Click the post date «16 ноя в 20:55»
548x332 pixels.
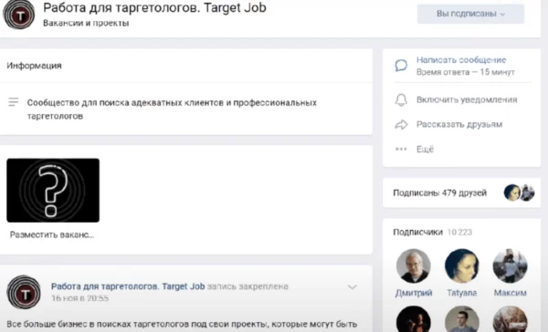79,298
